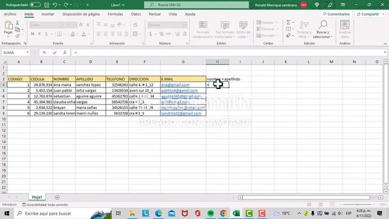
Task: Switch to the Datos tab
Action: (x=136, y=14)
